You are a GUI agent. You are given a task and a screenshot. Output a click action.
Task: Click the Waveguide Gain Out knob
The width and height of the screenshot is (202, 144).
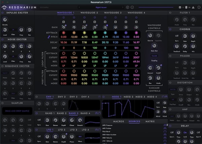[154, 45]
